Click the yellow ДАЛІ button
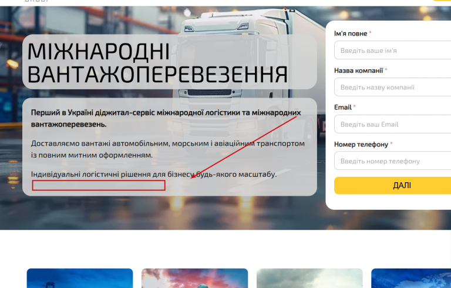 coord(393,186)
